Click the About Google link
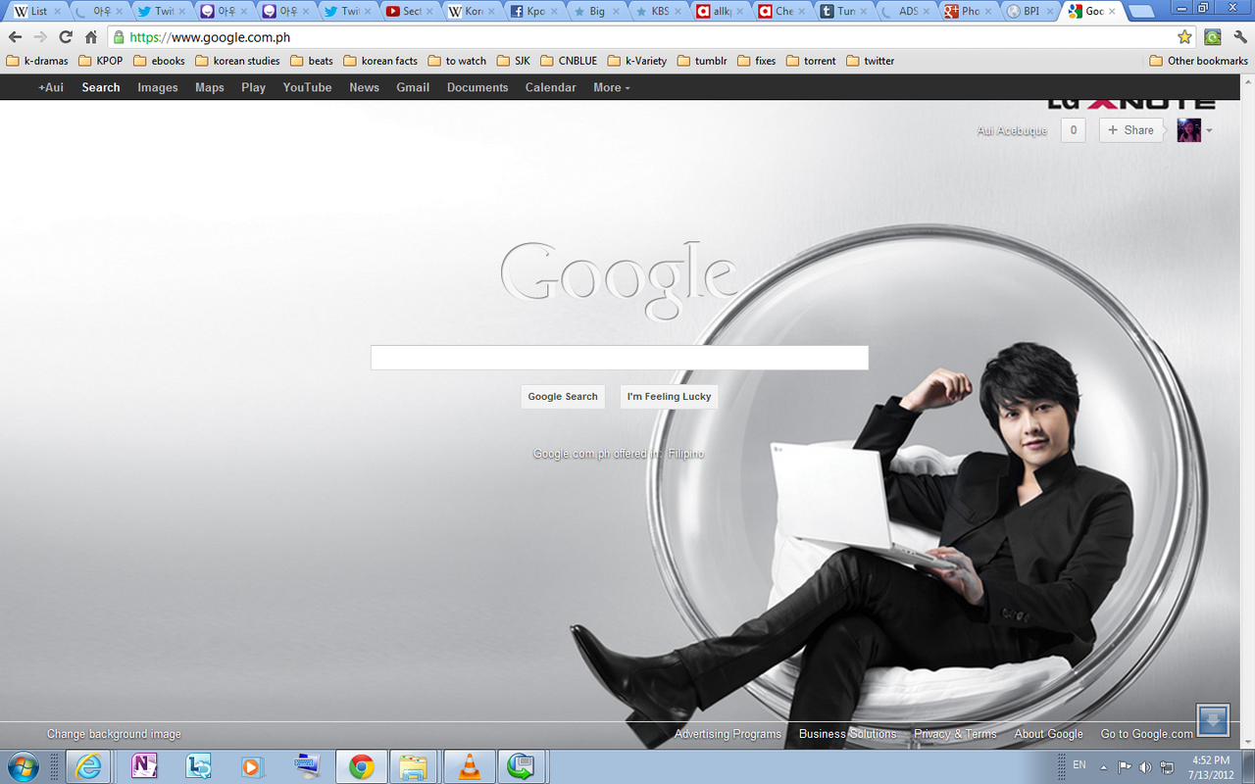Image resolution: width=1255 pixels, height=784 pixels. pos(1048,734)
